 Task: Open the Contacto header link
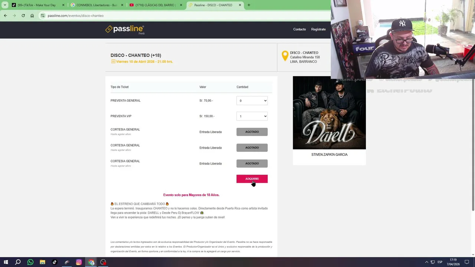click(299, 29)
